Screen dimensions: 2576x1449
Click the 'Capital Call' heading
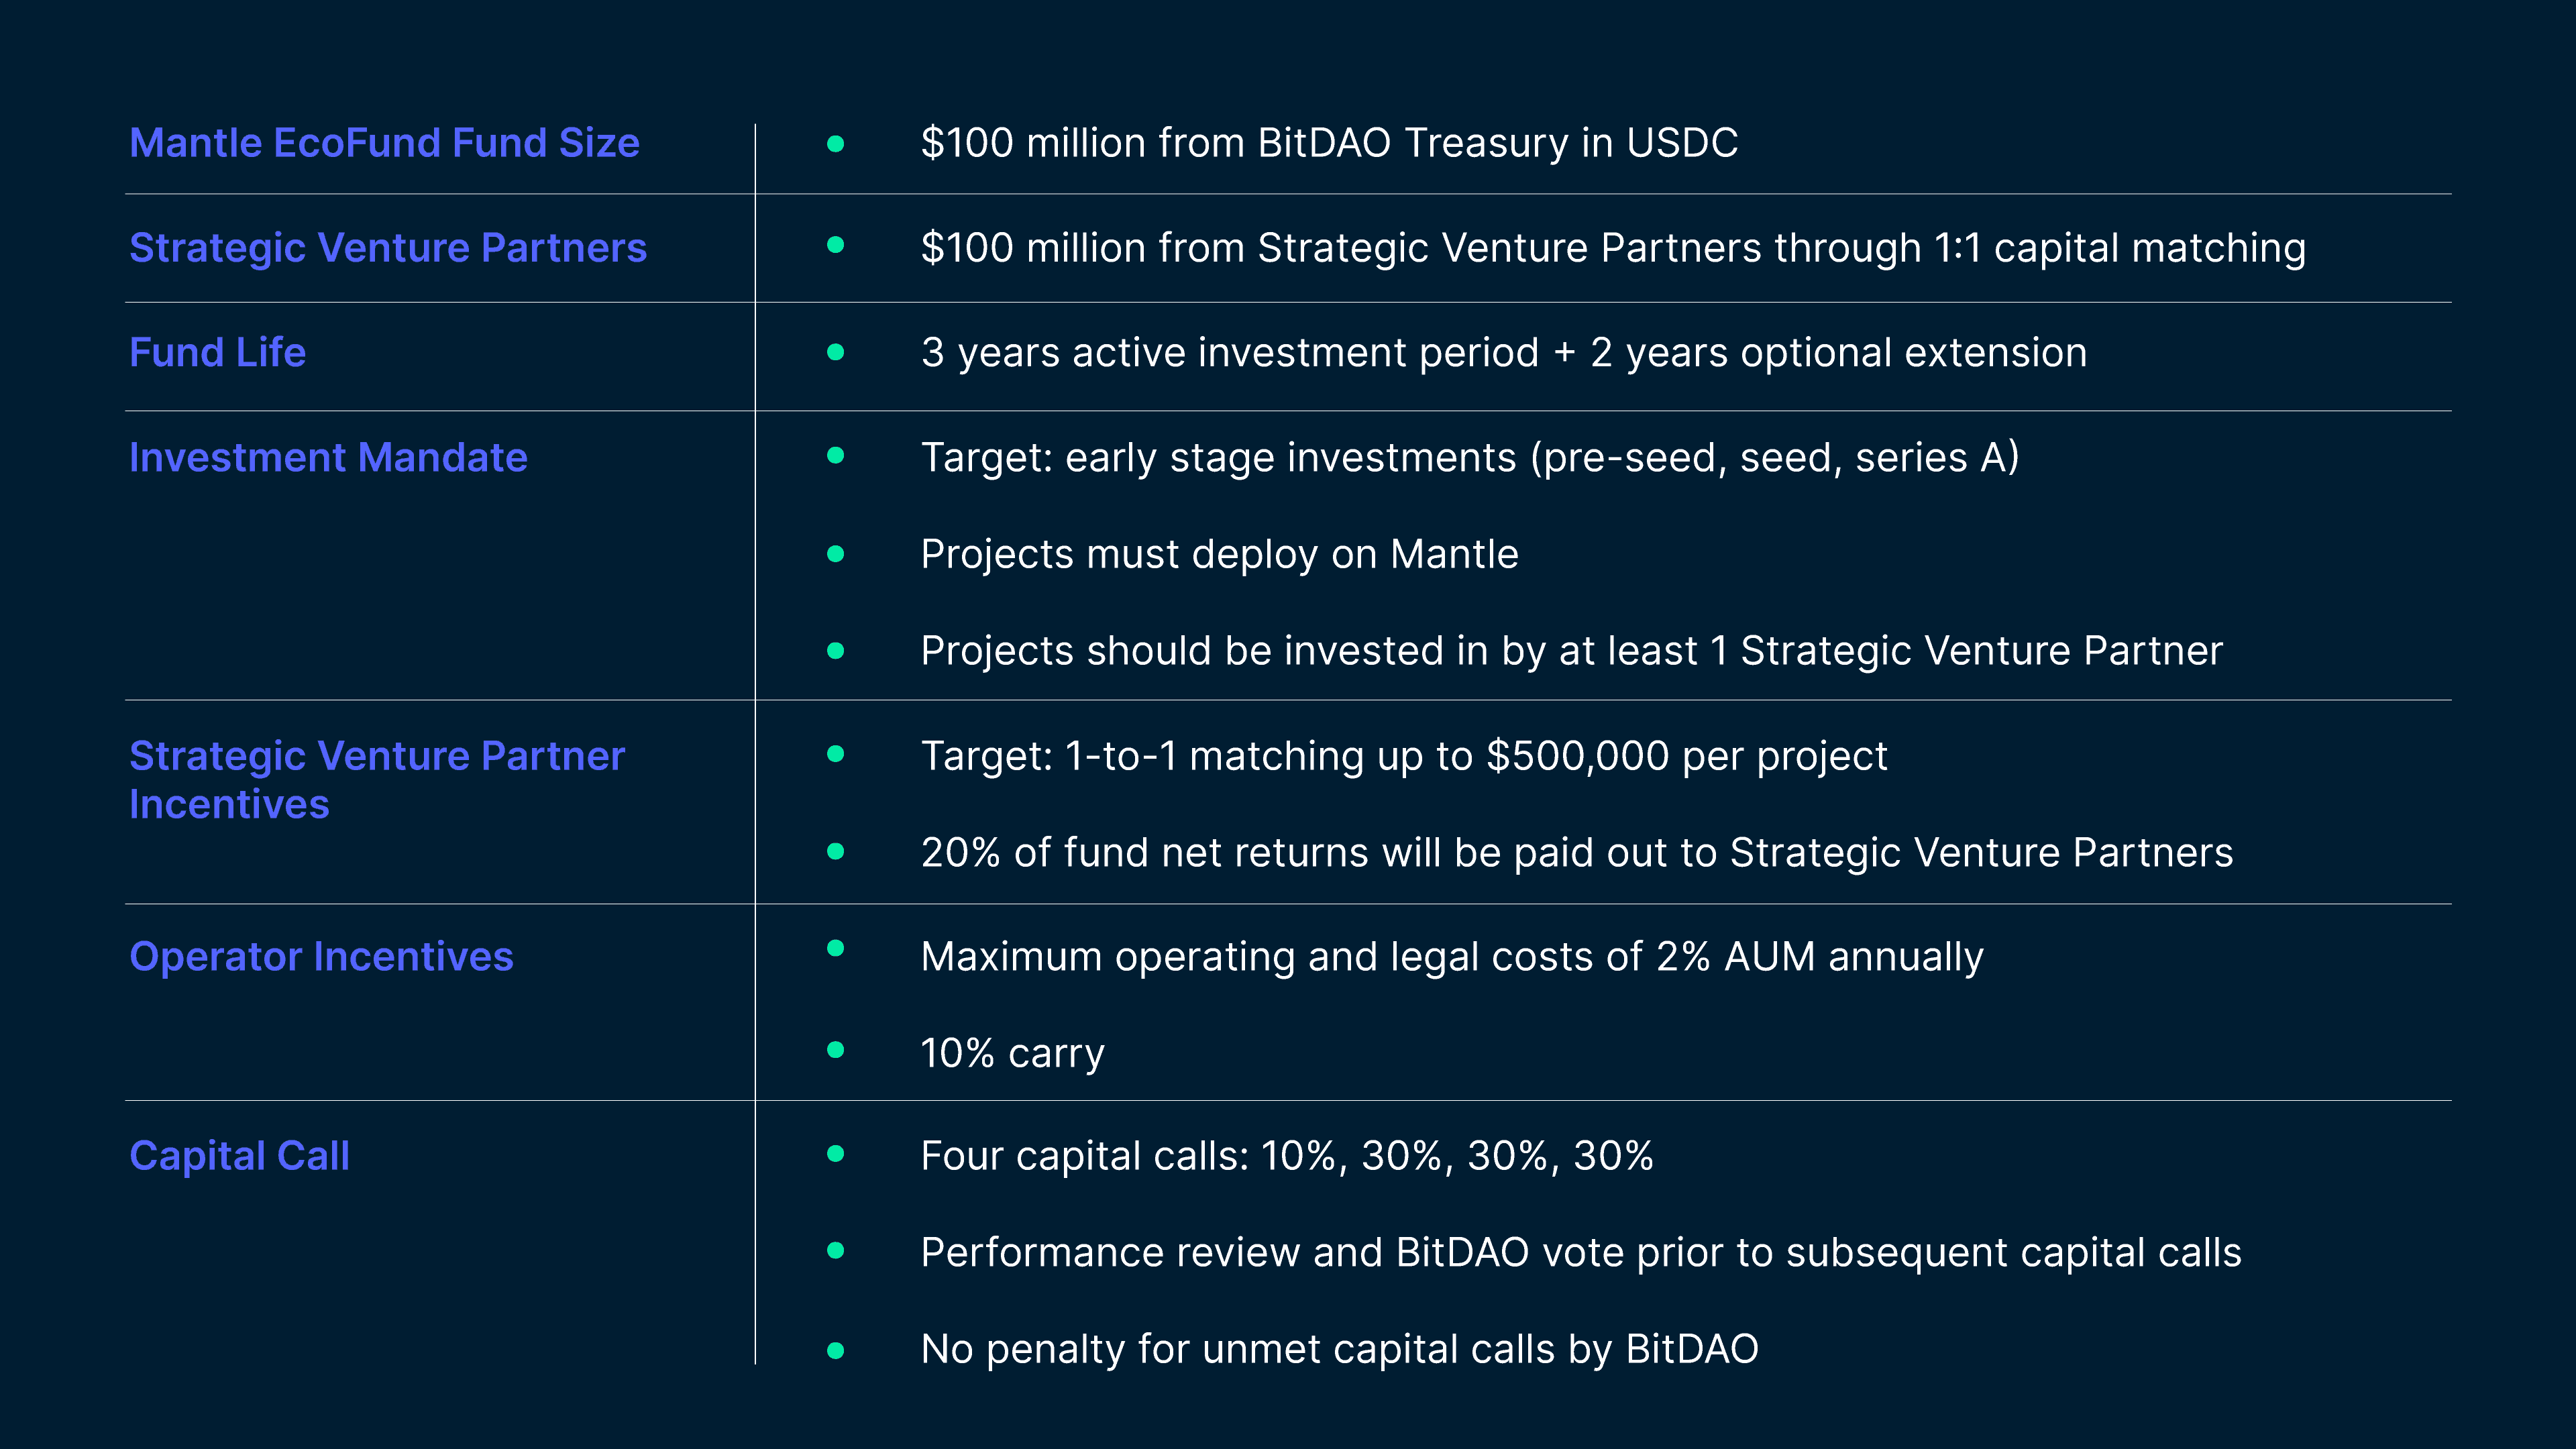point(239,1156)
